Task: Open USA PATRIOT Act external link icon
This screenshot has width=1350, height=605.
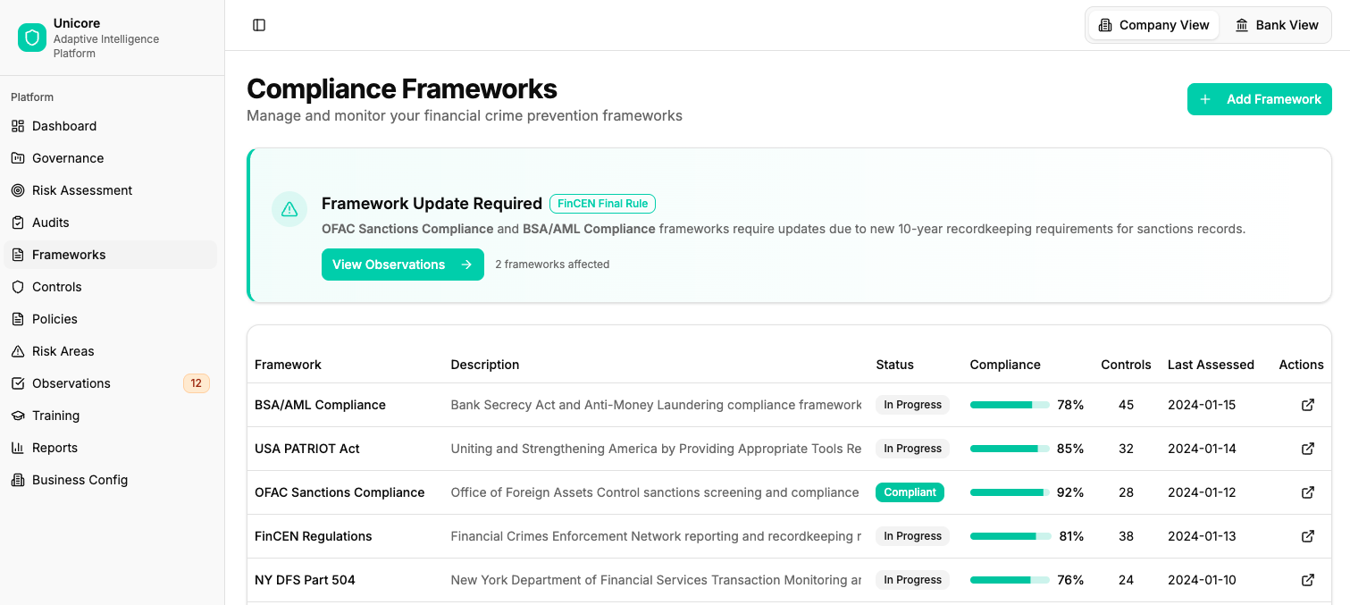Action: coord(1307,449)
